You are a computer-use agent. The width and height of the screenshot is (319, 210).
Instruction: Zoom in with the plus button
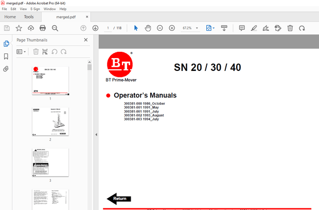click(172, 28)
